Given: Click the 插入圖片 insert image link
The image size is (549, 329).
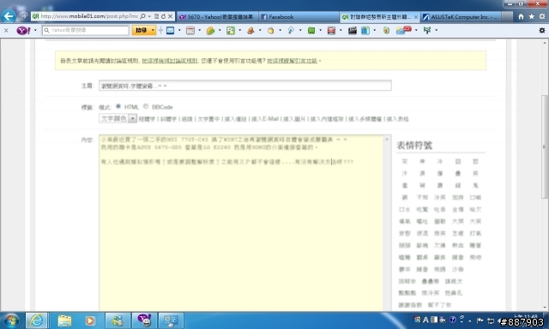Looking at the screenshot, I should pyautogui.click(x=294, y=119).
